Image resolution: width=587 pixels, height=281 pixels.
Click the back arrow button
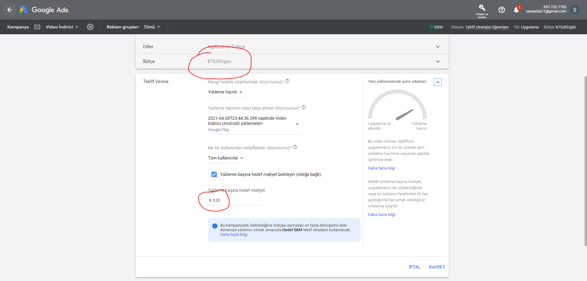pyautogui.click(x=10, y=10)
